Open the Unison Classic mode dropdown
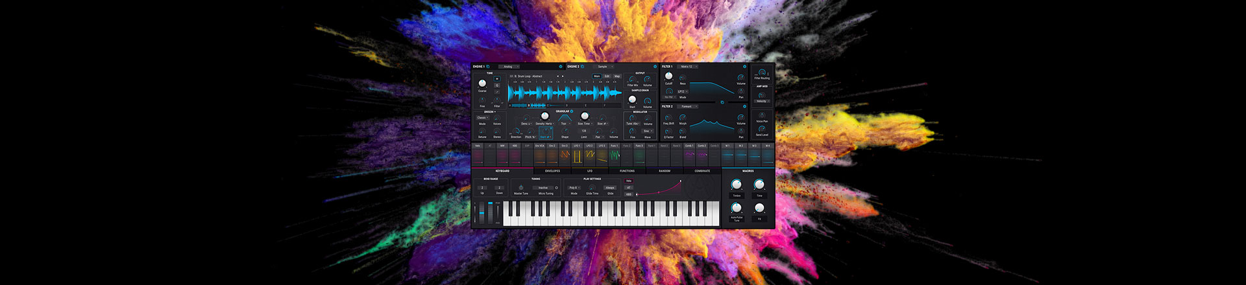The height and width of the screenshot is (285, 1246). pos(482,118)
